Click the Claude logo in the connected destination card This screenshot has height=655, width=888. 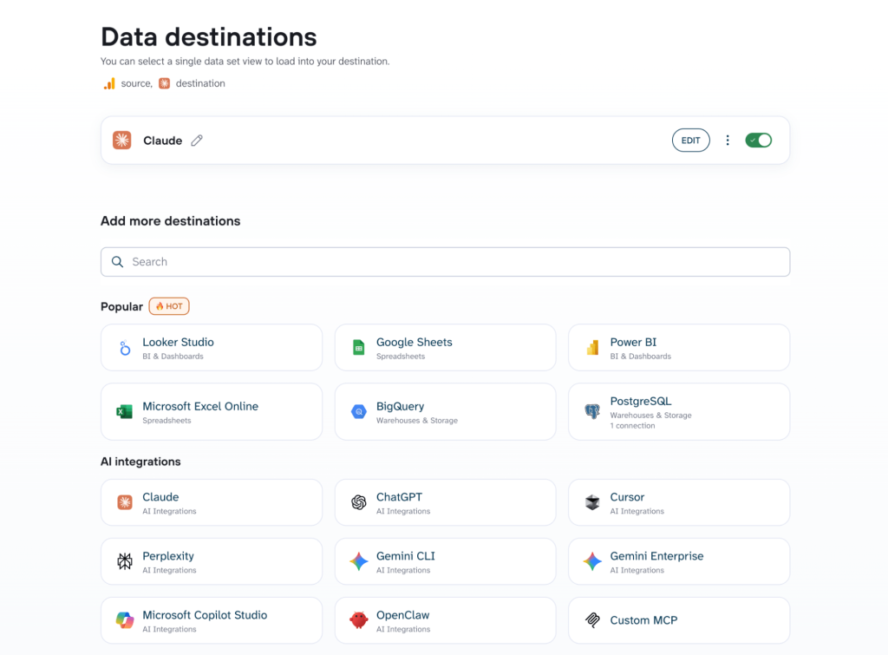pyautogui.click(x=121, y=140)
